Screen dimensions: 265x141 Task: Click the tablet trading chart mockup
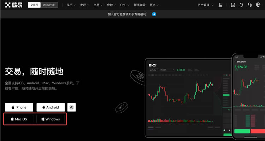click(188, 98)
